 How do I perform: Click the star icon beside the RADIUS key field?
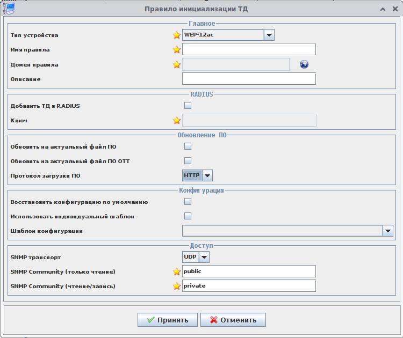pos(177,120)
